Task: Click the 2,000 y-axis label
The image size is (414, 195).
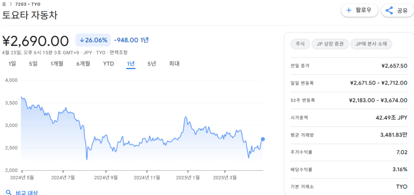Action: [11, 170]
